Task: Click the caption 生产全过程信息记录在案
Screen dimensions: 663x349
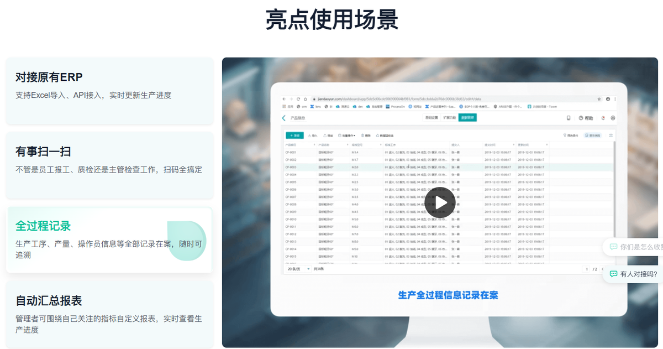Action: pos(448,295)
